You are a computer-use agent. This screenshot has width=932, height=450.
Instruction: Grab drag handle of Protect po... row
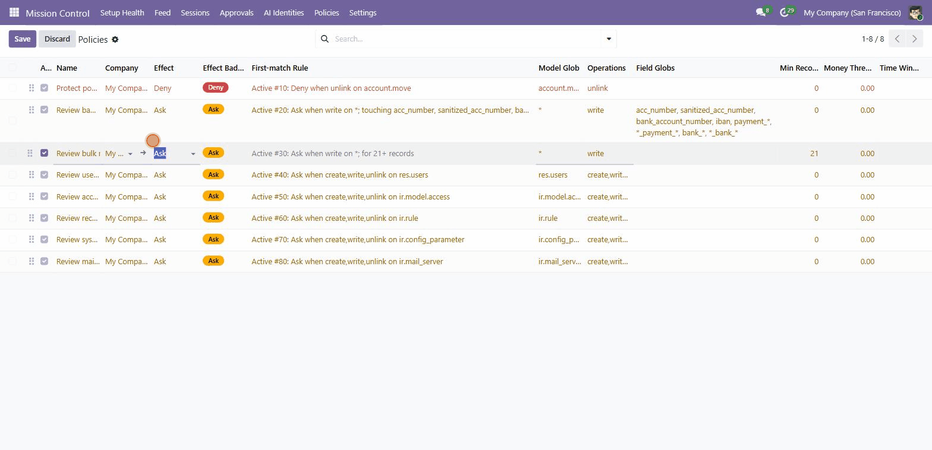click(32, 88)
